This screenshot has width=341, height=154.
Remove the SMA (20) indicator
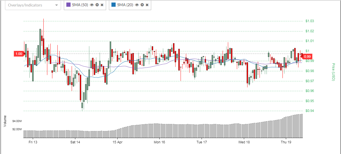[x=147, y=5]
